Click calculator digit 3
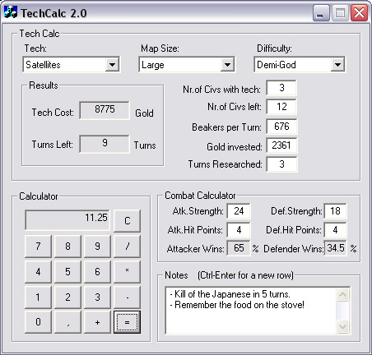The height and width of the screenshot is (355, 372). (97, 297)
